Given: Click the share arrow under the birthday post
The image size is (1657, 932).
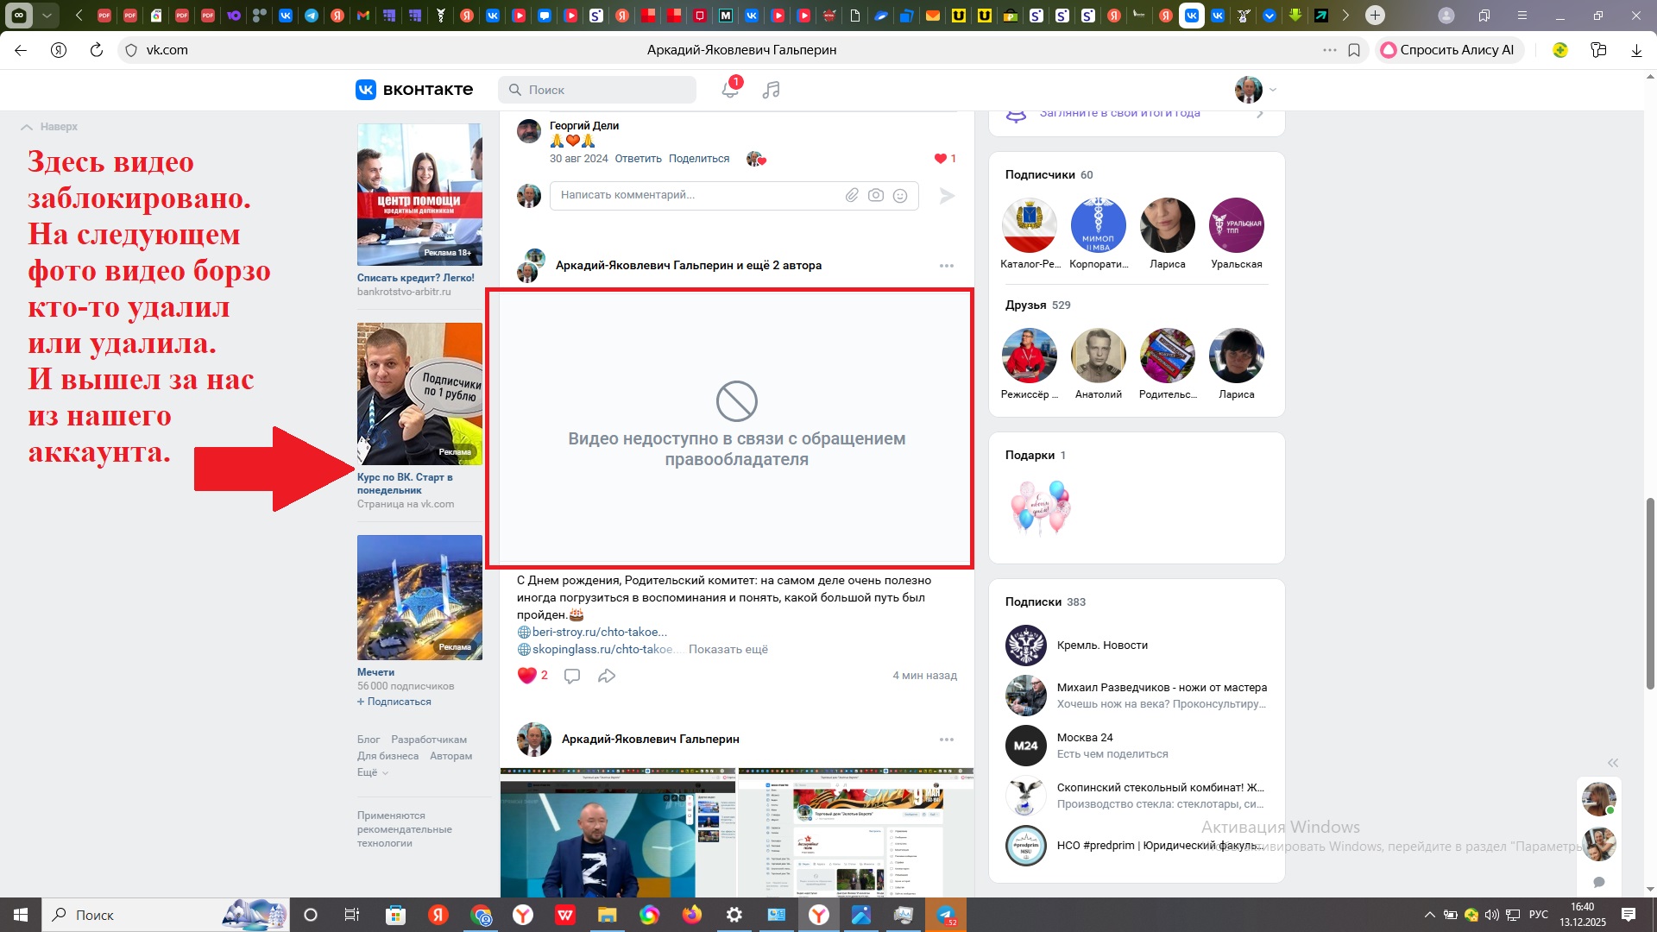Looking at the screenshot, I should tap(607, 676).
